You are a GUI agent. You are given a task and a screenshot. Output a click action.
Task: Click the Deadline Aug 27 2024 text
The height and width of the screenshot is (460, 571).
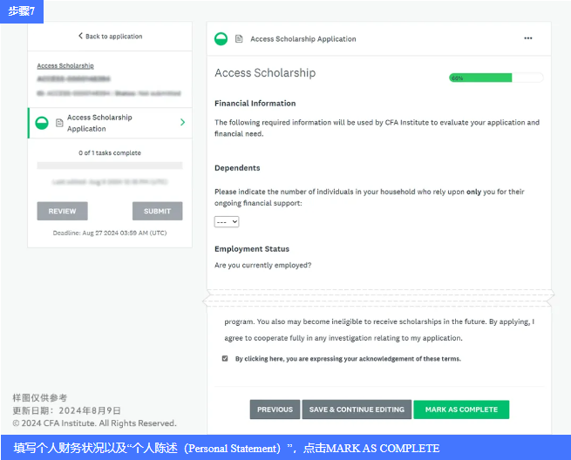[110, 233]
